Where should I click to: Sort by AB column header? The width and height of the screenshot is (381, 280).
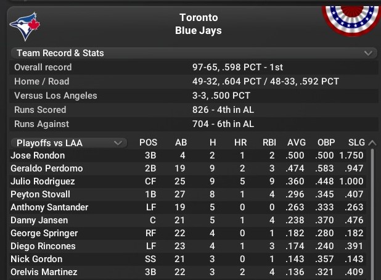pos(181,143)
